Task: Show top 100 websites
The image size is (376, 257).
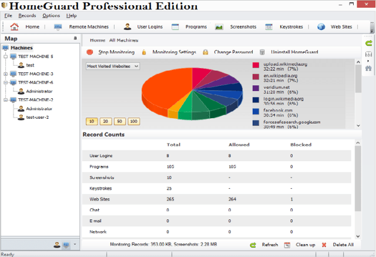Action: coord(133,121)
